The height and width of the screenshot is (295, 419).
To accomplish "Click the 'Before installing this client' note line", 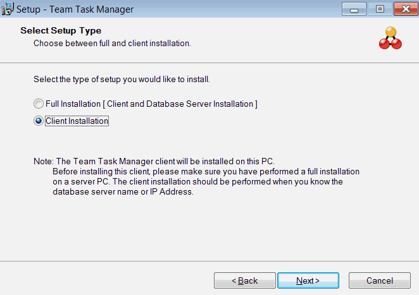I will tap(206, 172).
